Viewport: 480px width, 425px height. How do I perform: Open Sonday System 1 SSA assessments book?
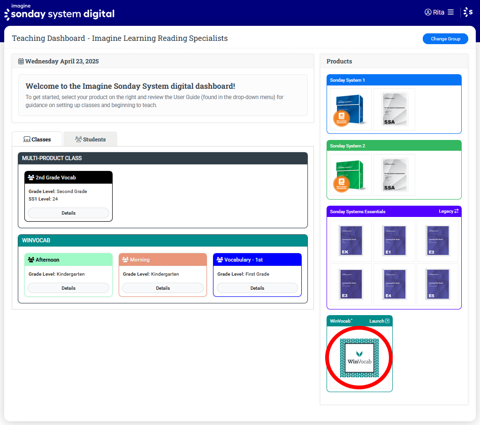[394, 109]
